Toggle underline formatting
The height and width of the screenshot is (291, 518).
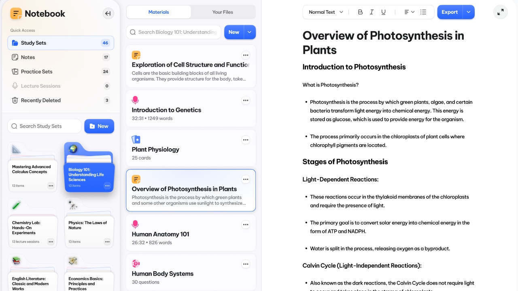383,12
